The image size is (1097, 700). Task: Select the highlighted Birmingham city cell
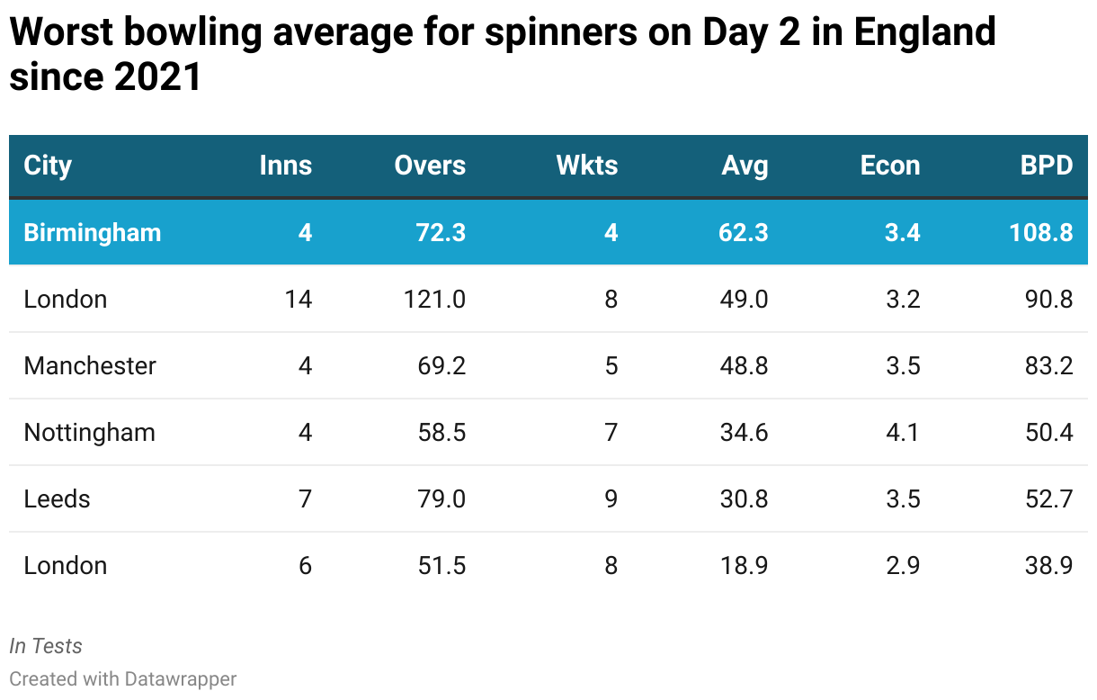point(93,232)
